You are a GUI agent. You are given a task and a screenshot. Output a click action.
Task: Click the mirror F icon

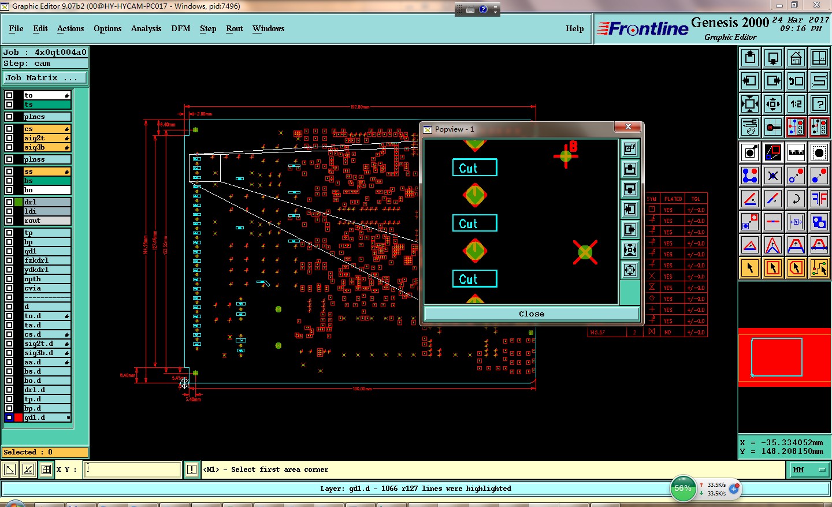click(x=819, y=199)
